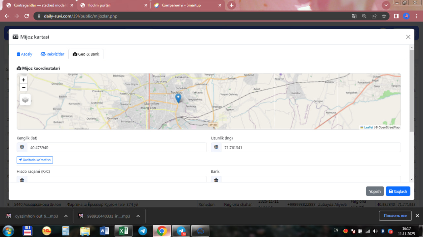The width and height of the screenshot is (423, 237).
Task: Switch to the Rekvizitlar tab
Action: tap(52, 54)
